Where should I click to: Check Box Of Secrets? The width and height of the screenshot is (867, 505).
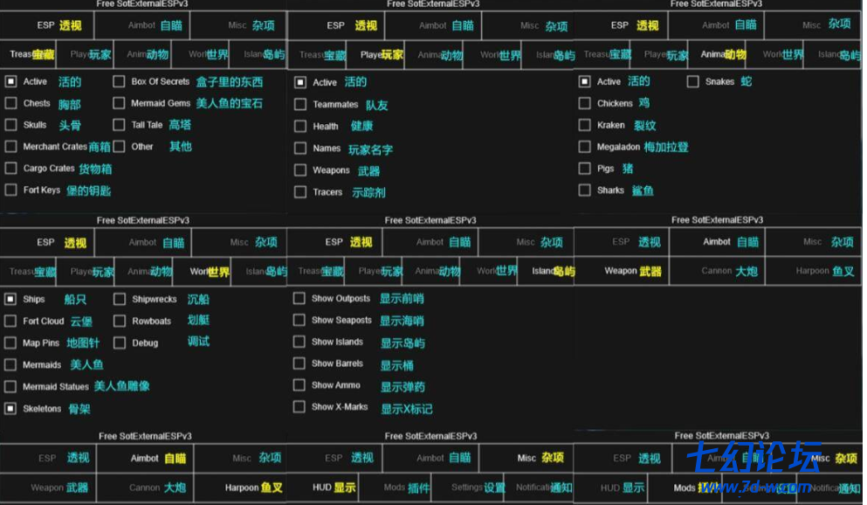coord(119,82)
